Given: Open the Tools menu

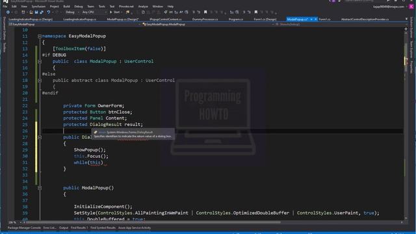Looking at the screenshot, I should (102, 6).
